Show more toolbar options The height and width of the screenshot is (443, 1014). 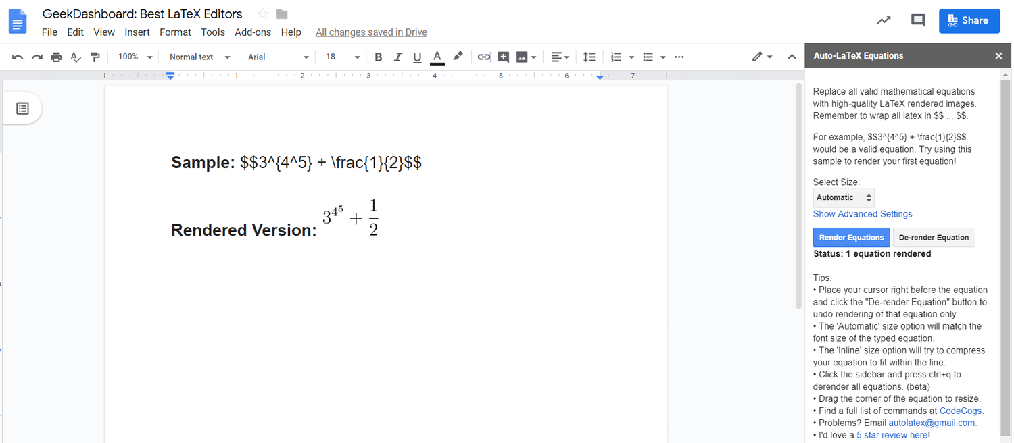tap(679, 57)
